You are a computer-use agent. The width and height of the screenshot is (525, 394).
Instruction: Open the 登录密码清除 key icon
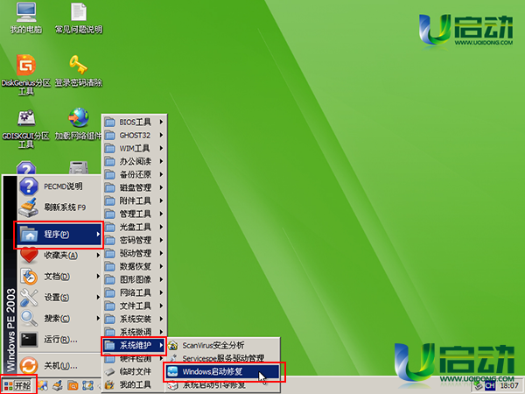pyautogui.click(x=79, y=71)
